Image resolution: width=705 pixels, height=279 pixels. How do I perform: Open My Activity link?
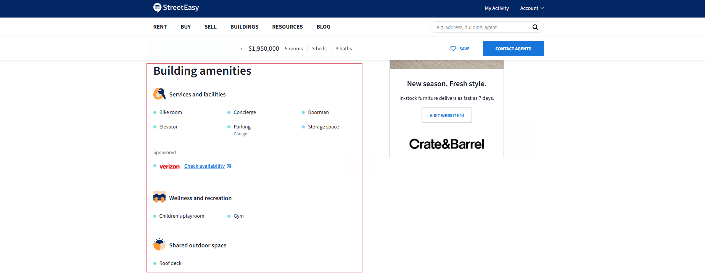(x=497, y=8)
